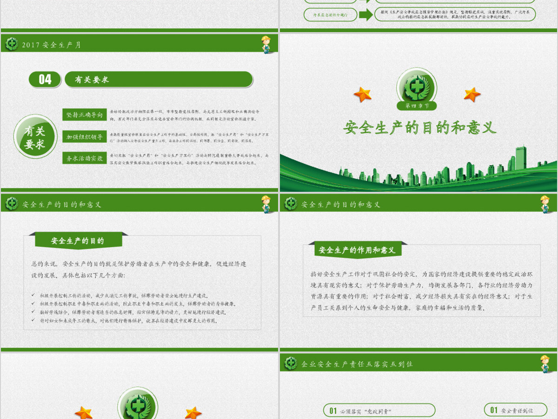Click the checkmark beside '积极开展控制工伤的活动'
Image resolution: width=558 pixels, height=419 pixels.
point(33,295)
